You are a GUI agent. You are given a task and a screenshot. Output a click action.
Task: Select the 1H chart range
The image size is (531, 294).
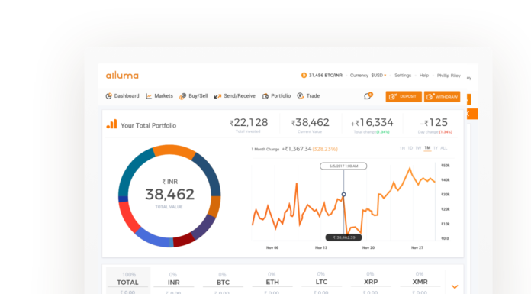[402, 148]
